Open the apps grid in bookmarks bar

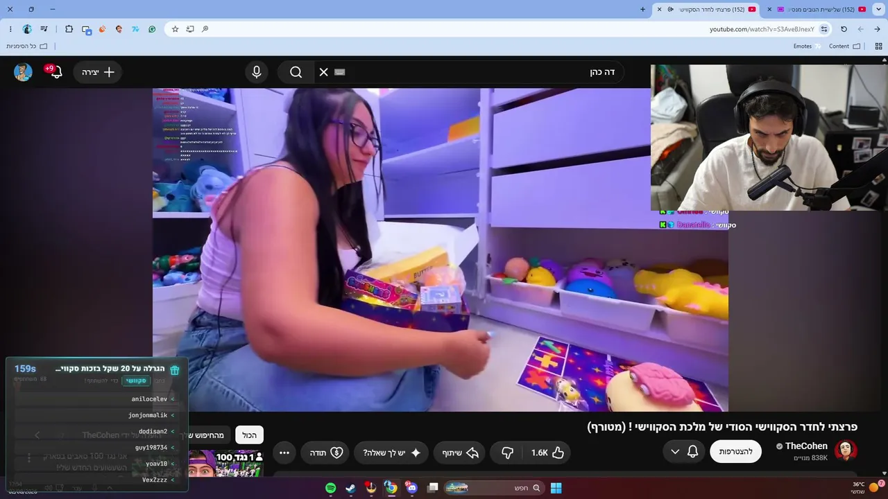(878, 46)
